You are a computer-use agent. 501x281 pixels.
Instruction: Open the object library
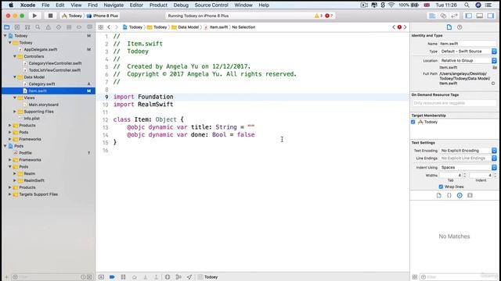[x=460, y=195]
